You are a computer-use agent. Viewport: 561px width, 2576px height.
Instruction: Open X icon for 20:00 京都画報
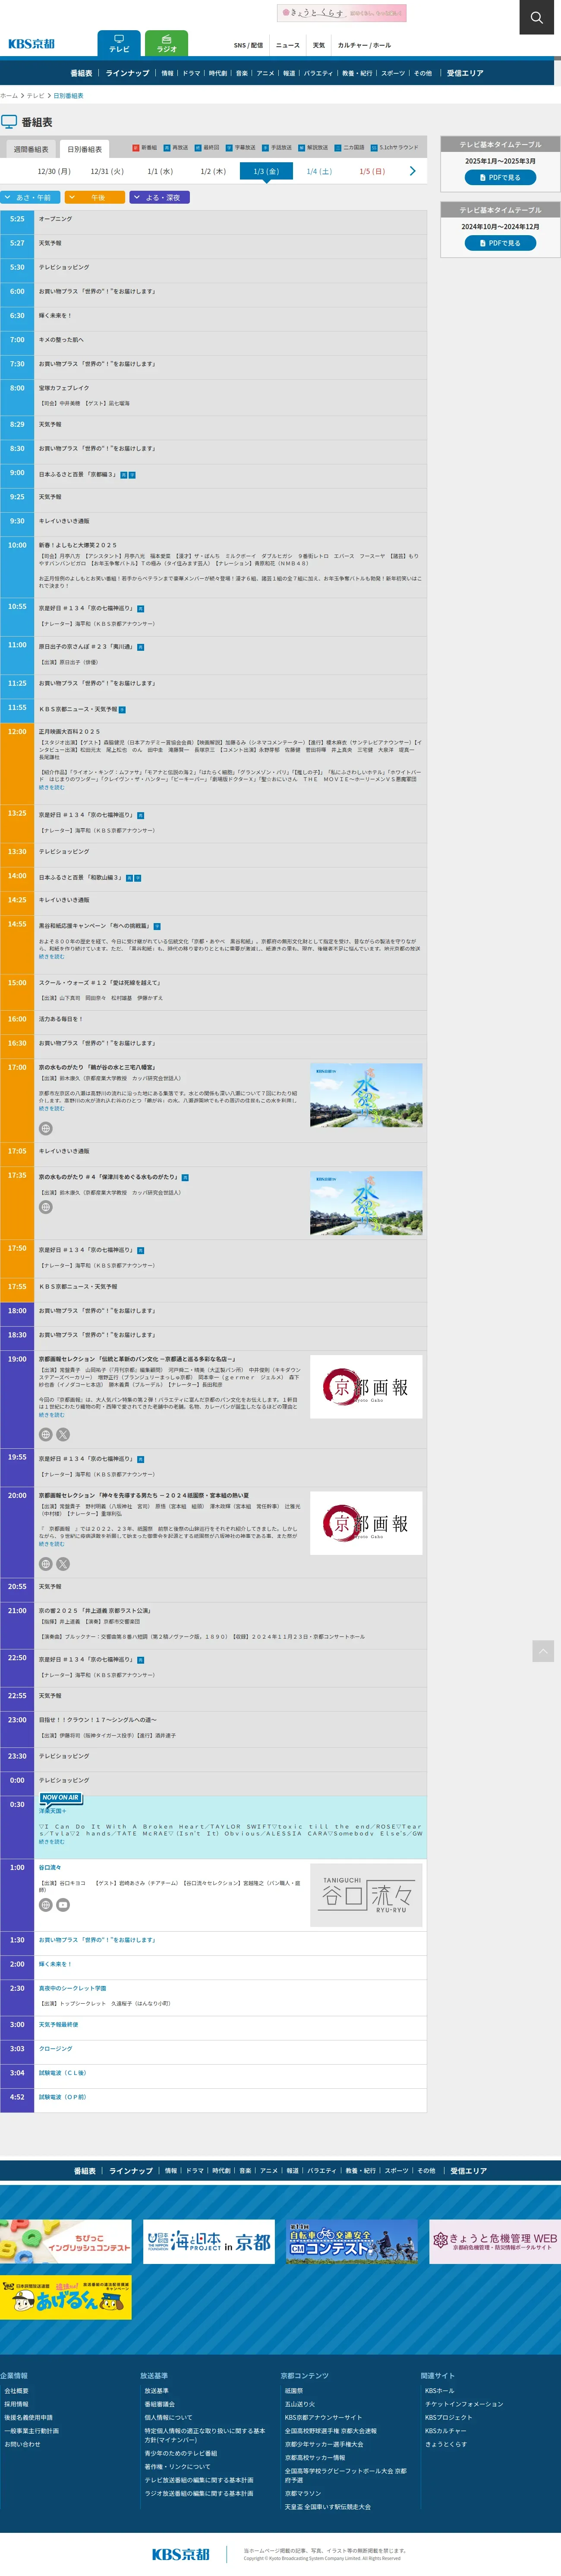63,1563
